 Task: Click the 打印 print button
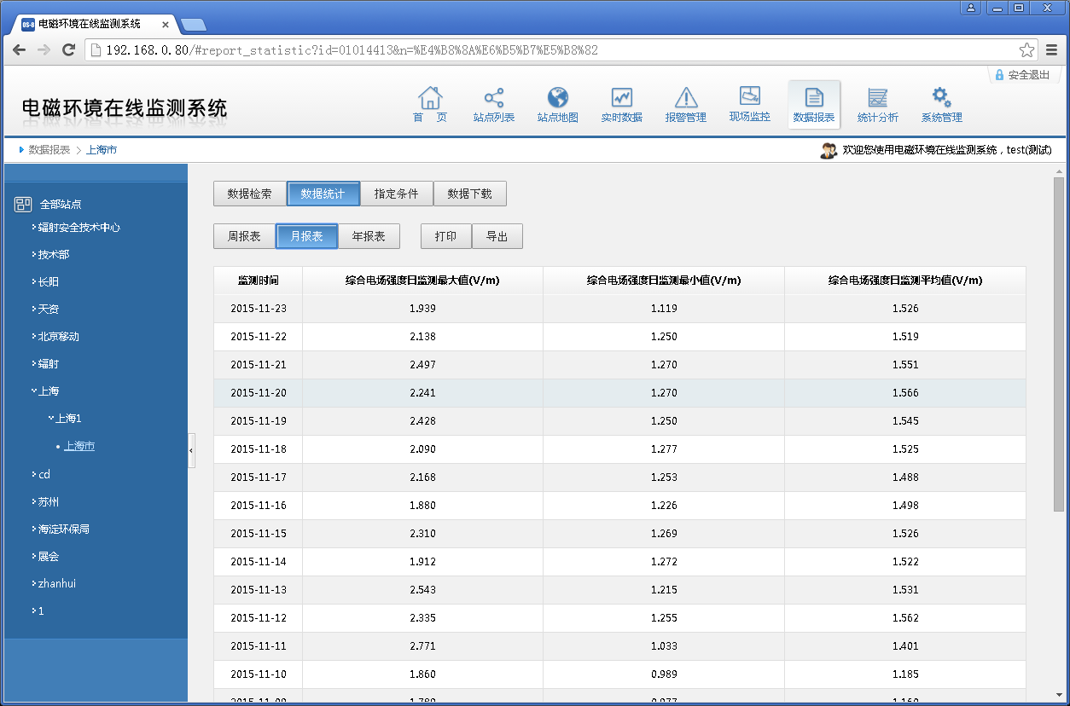coord(445,236)
